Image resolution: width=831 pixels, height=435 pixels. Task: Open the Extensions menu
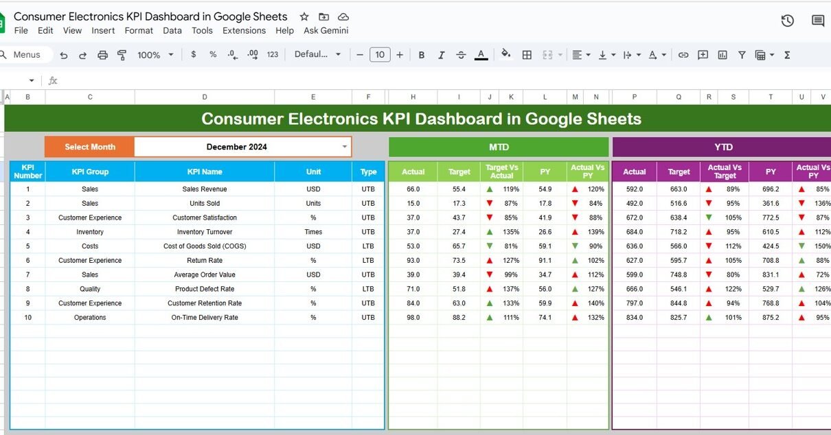point(244,30)
